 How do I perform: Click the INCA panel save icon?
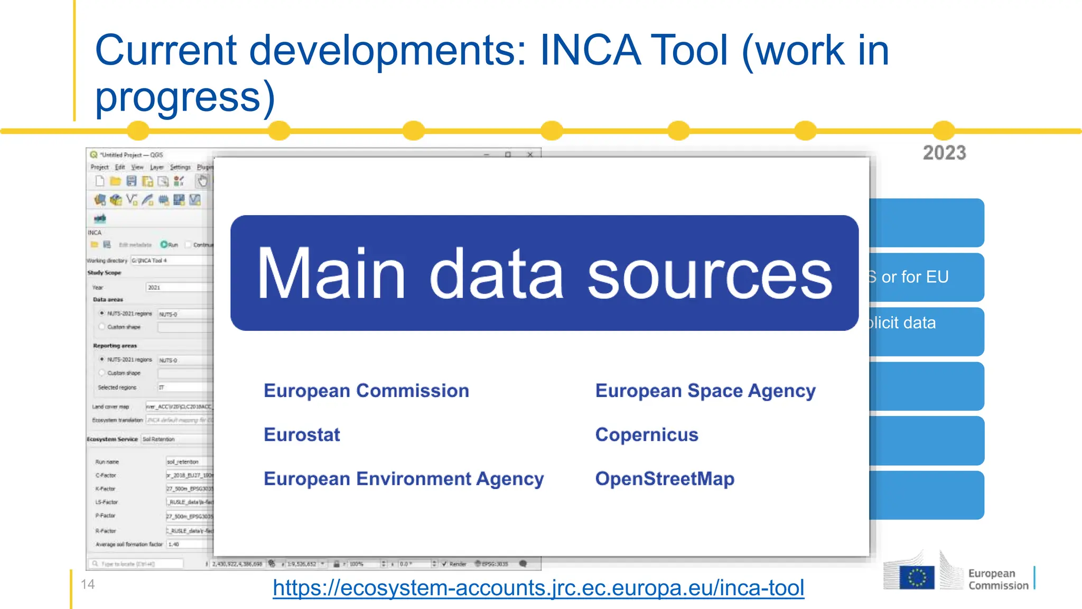click(x=107, y=244)
